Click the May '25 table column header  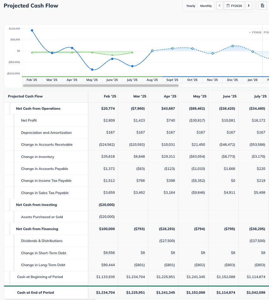tap(200, 96)
